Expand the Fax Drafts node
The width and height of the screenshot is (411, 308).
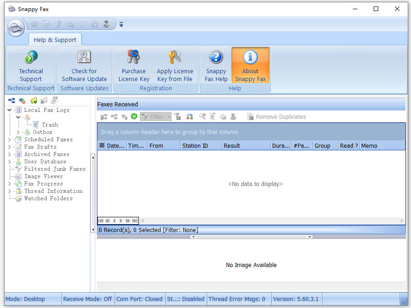click(x=9, y=147)
